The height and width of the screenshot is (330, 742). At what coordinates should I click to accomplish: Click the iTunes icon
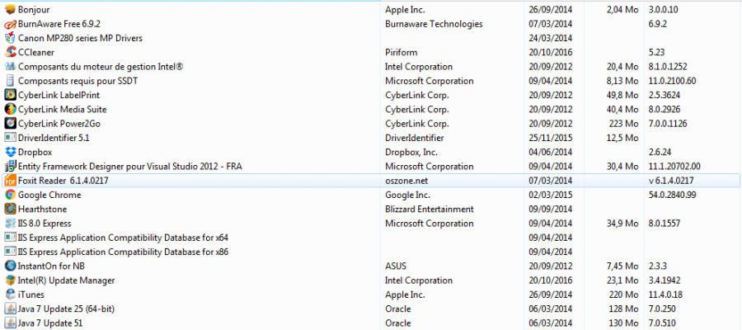coord(9,295)
